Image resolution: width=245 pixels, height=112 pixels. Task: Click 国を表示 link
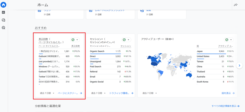tap(228, 93)
